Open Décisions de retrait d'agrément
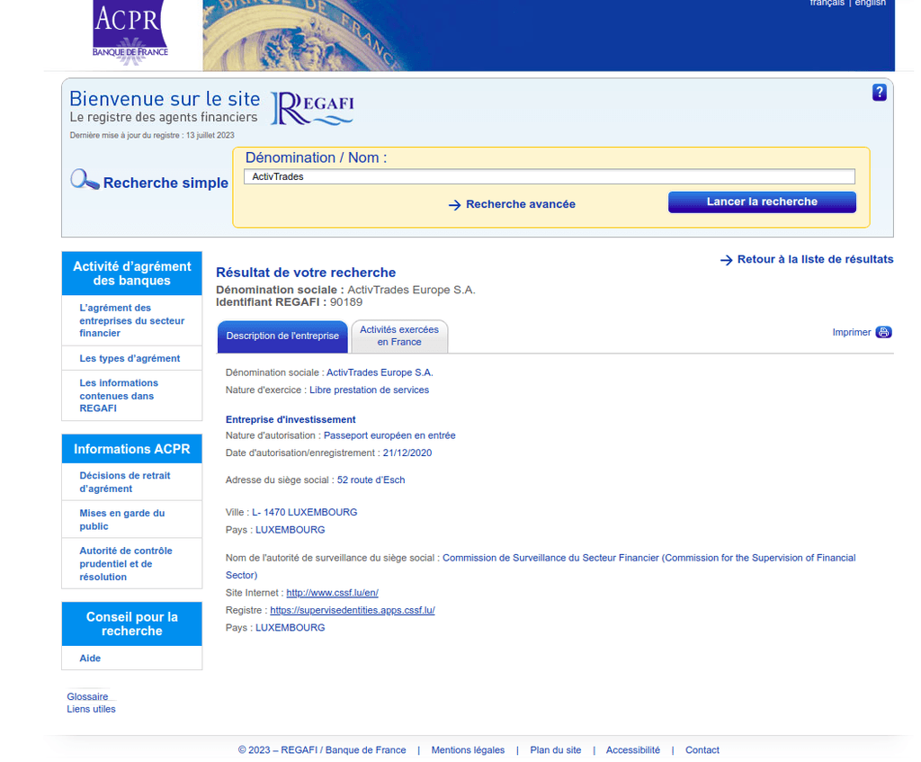Viewport: 921px width, 762px height. click(x=124, y=482)
